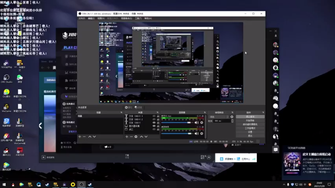Close the 5E notification popup
Viewport: 335px width, 188px height.
(332, 148)
